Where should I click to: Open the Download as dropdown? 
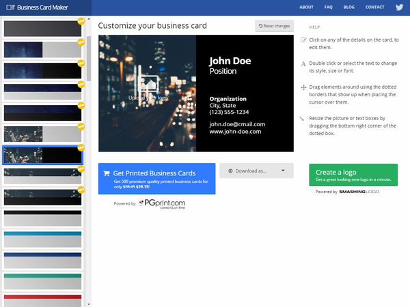[256, 171]
